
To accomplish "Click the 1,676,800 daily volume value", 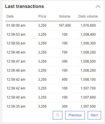I will click(x=88, y=25).
